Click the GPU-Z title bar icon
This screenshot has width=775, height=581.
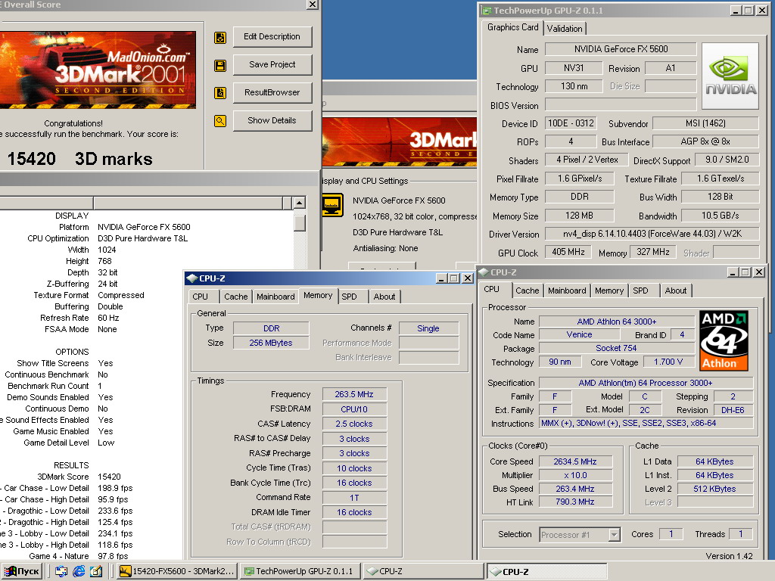pyautogui.click(x=487, y=11)
